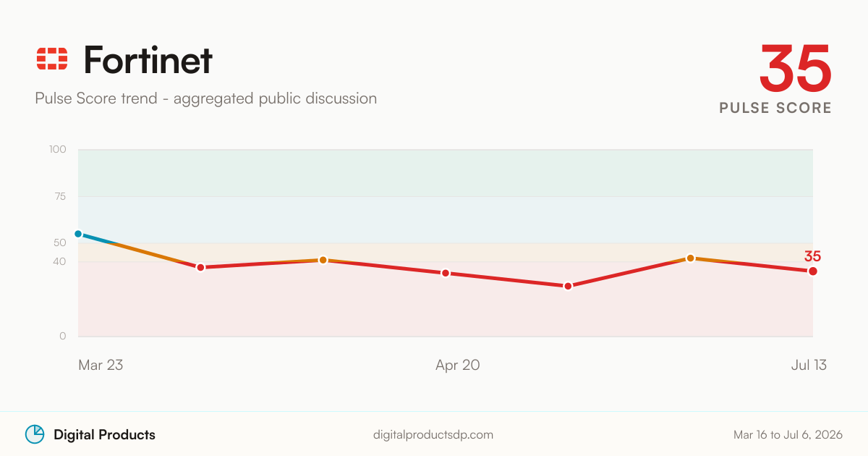Select the blue Mar 23 data point
The width and height of the screenshot is (868, 456).
[x=78, y=234]
